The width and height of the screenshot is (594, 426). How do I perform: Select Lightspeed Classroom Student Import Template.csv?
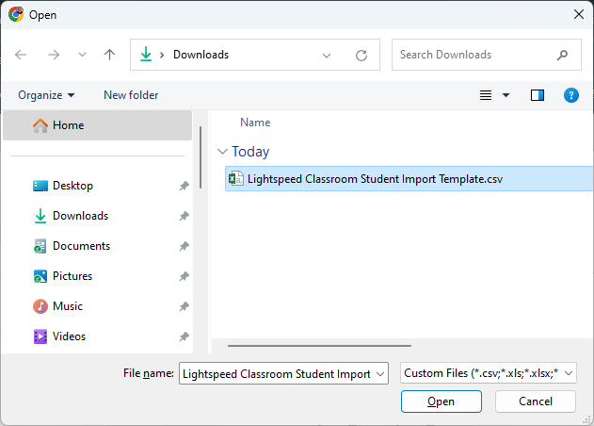coord(409,179)
